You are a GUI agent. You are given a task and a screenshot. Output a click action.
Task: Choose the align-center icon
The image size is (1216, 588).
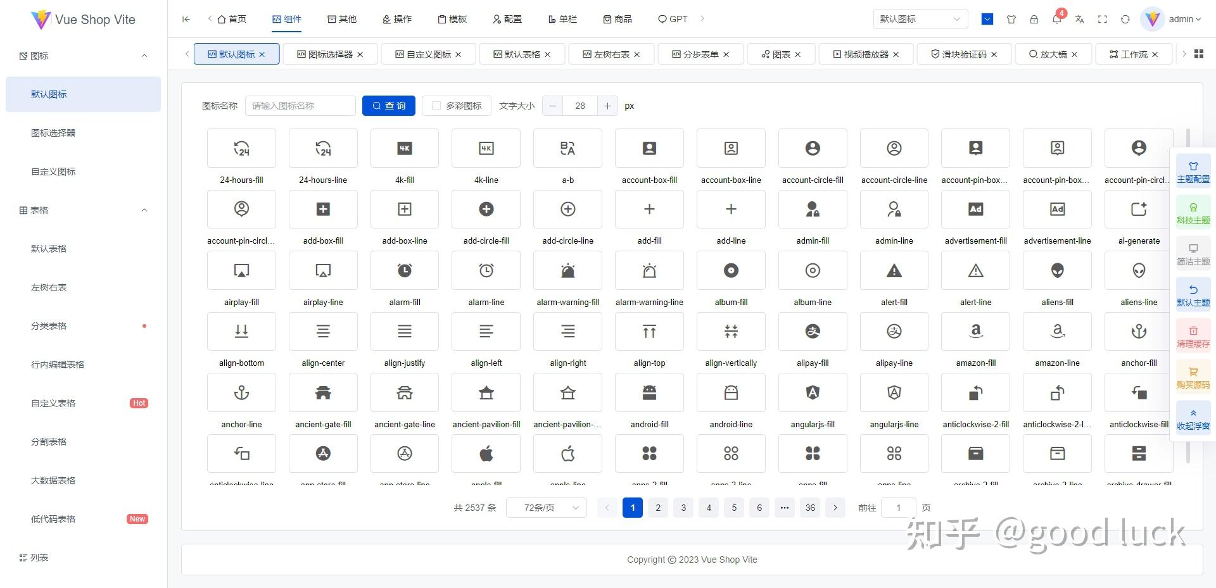point(323,331)
